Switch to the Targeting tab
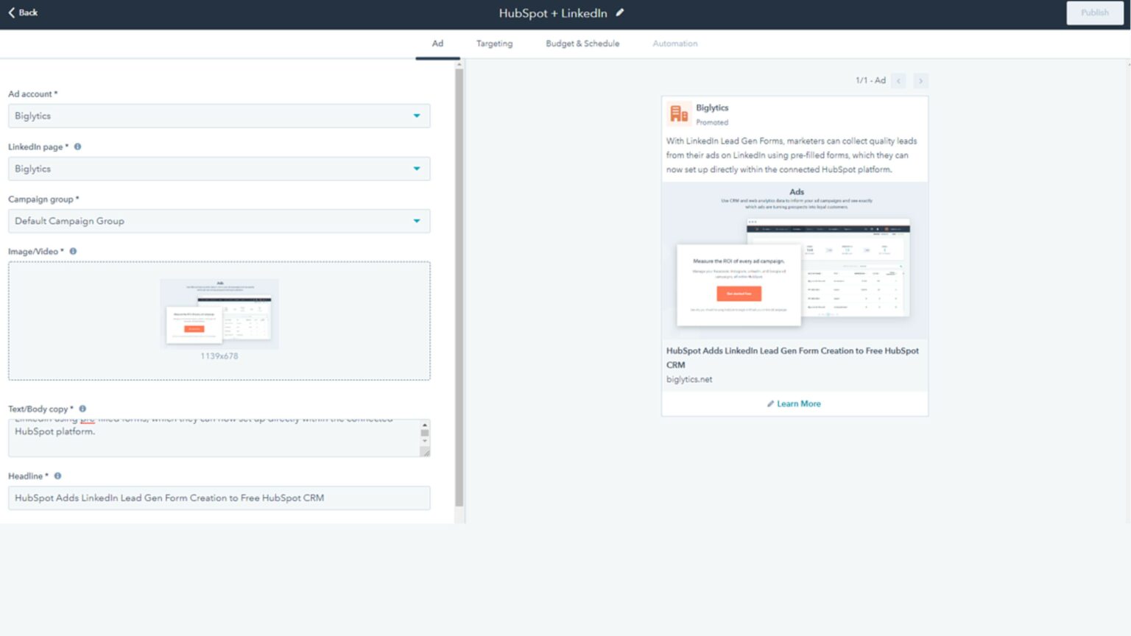 494,43
